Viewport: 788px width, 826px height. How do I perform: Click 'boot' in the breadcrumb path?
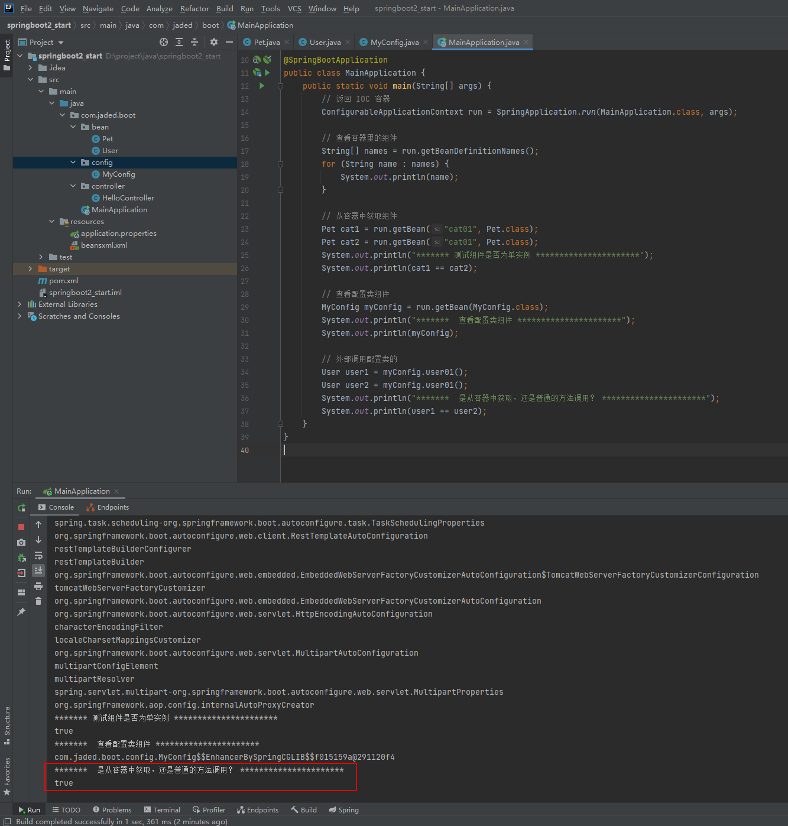pos(210,25)
